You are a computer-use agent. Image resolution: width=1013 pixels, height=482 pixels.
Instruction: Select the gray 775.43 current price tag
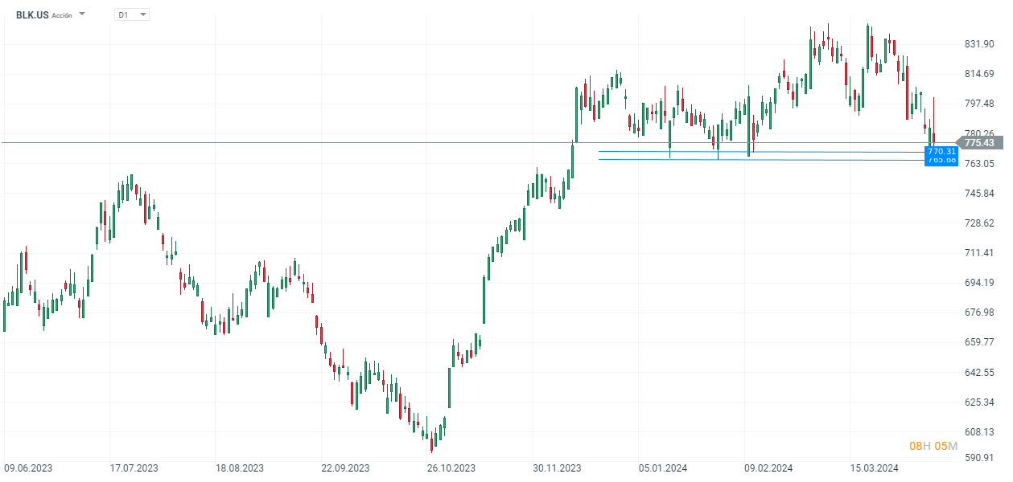[x=978, y=143]
